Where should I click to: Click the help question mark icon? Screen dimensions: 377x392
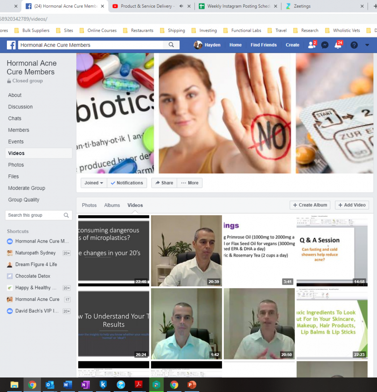354,45
